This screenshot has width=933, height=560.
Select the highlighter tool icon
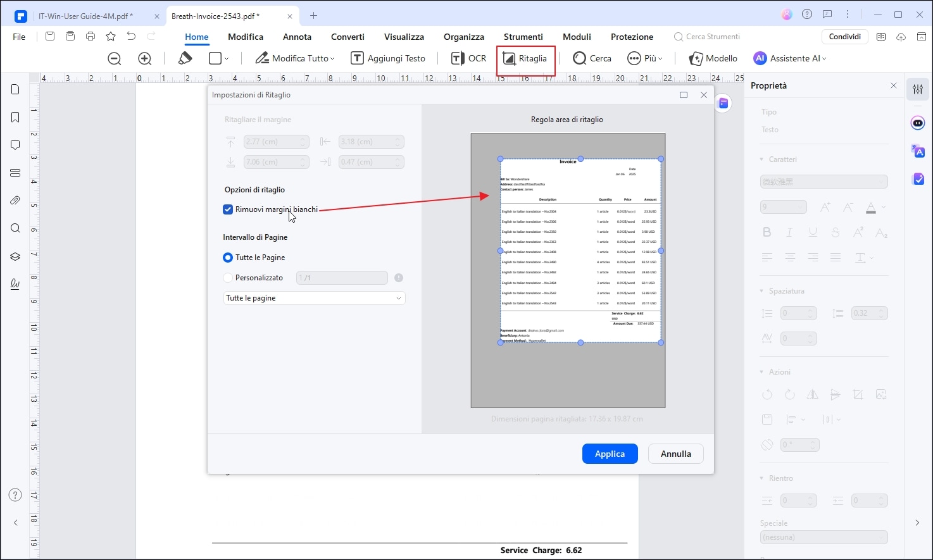[x=185, y=58]
